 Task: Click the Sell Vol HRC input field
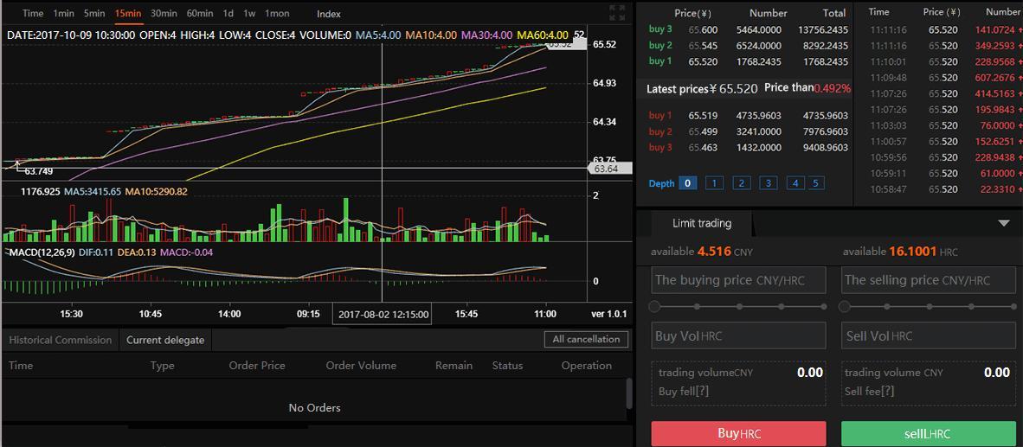928,335
